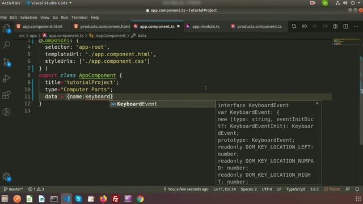This screenshot has width=363, height=204.
Task: Click the Visual Studio Code dock icon
Action: (x=66, y=199)
